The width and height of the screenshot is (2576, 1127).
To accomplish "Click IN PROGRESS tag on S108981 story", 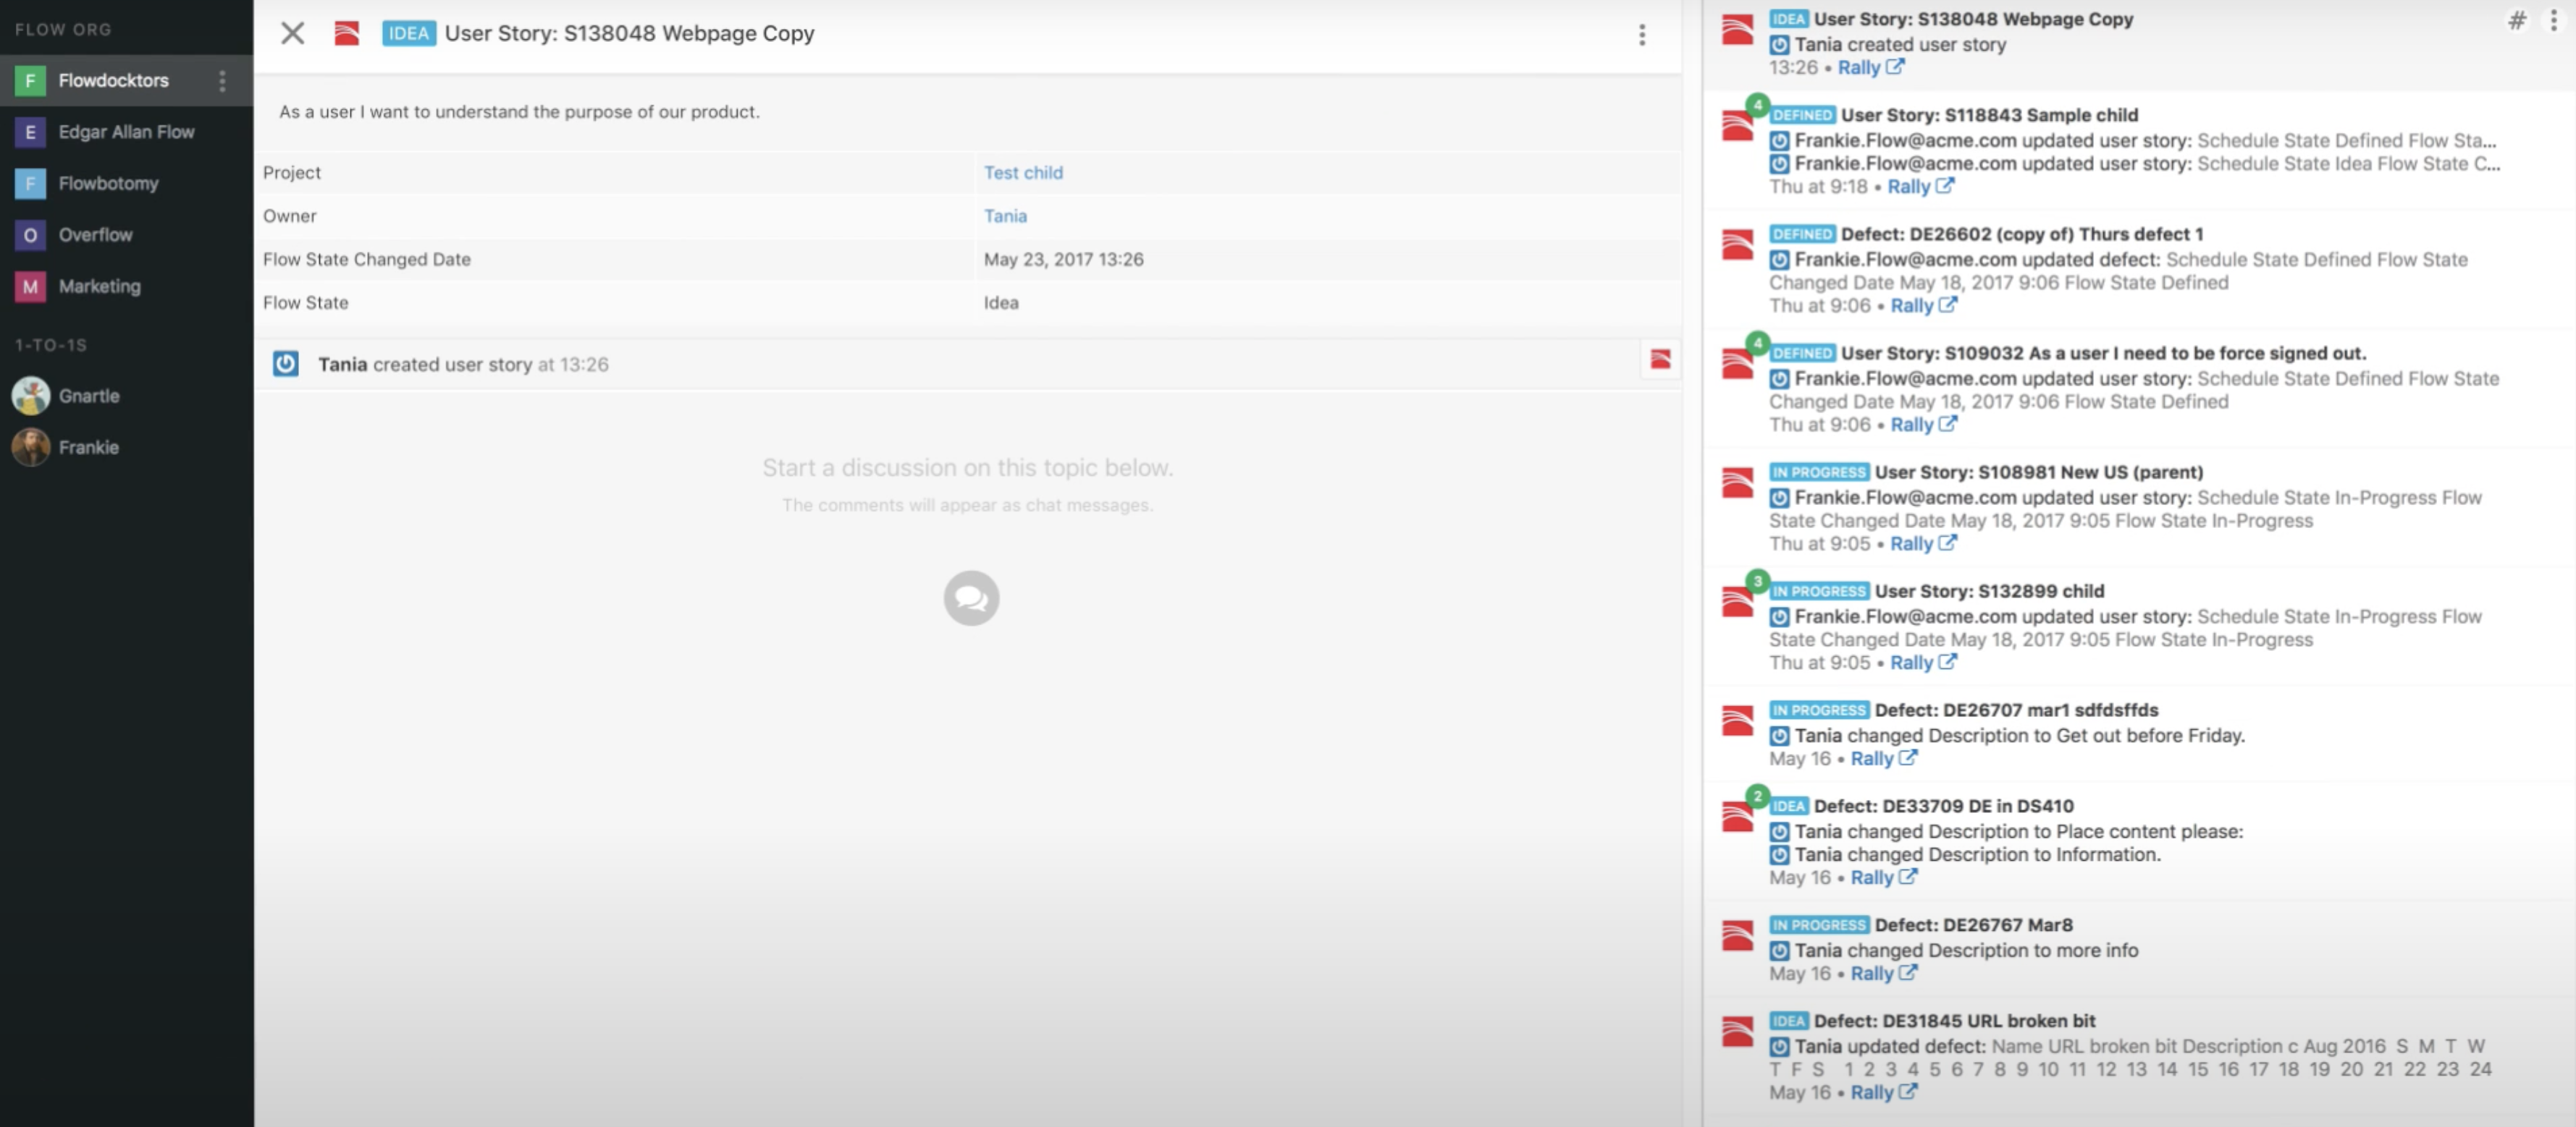I will coord(1818,472).
